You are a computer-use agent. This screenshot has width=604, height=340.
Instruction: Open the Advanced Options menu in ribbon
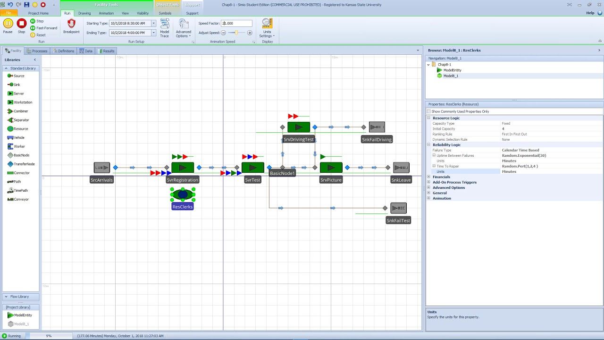(x=184, y=28)
